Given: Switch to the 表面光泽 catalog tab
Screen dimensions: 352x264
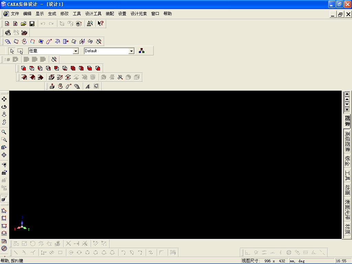Looking at the screenshot, I should click(x=347, y=209).
